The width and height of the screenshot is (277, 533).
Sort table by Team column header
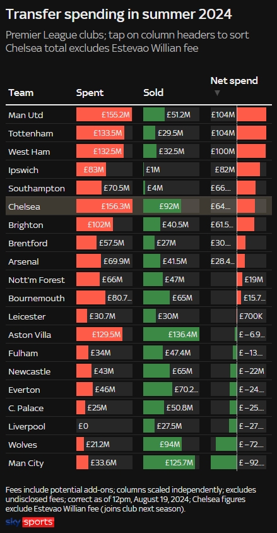[x=21, y=93]
